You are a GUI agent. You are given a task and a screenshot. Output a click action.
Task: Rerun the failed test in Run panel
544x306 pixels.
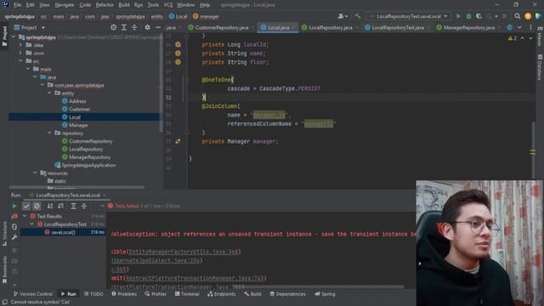coord(14,206)
